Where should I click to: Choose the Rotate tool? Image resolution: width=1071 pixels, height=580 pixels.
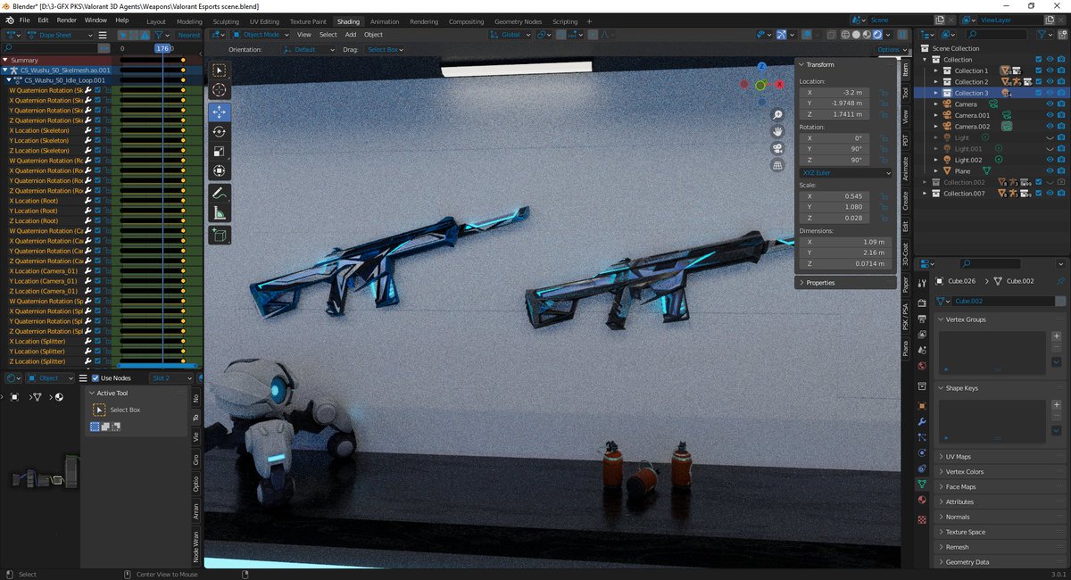coord(220,132)
